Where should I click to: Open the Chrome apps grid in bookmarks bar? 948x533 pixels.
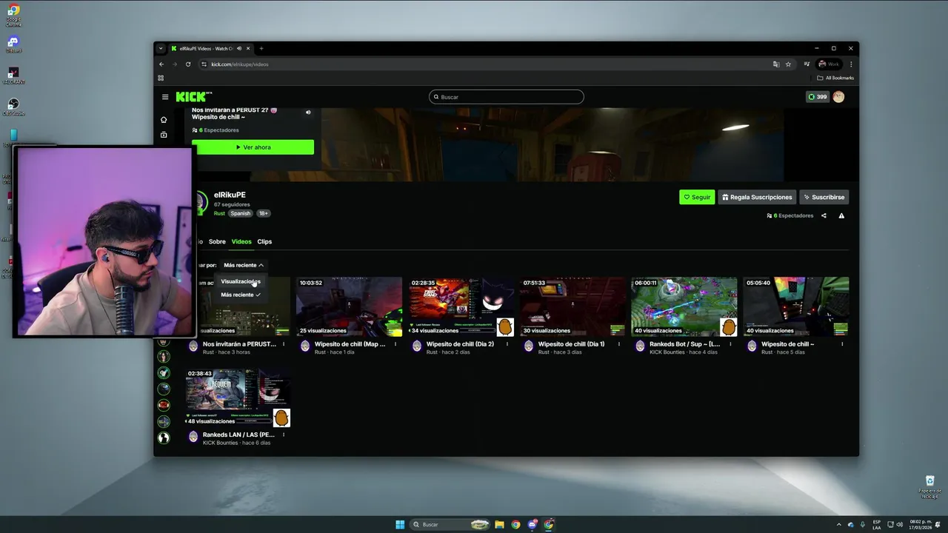pyautogui.click(x=161, y=78)
